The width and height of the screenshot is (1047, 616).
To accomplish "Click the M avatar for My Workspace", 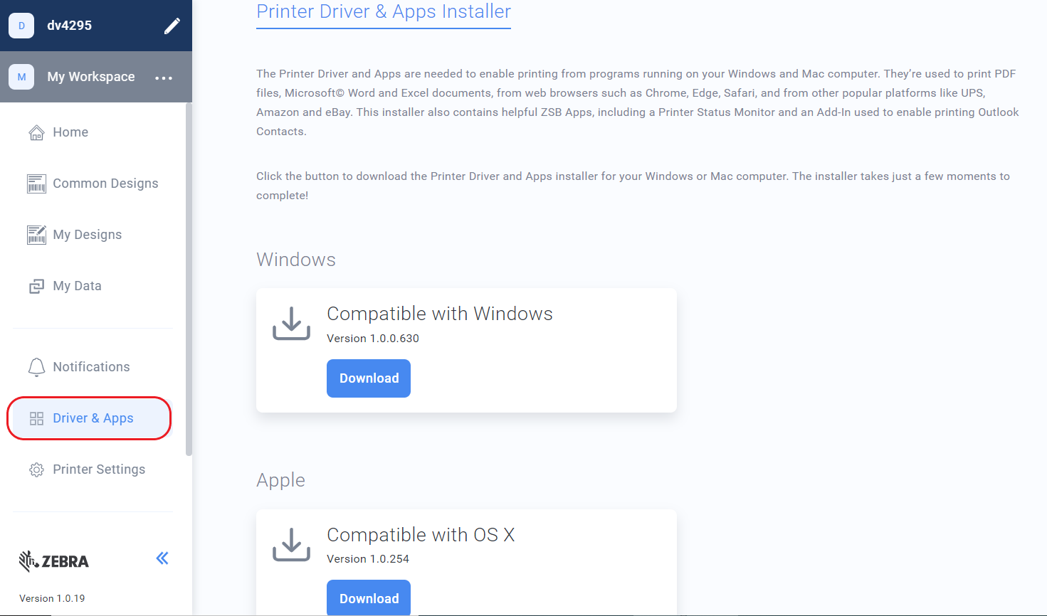I will (x=21, y=76).
